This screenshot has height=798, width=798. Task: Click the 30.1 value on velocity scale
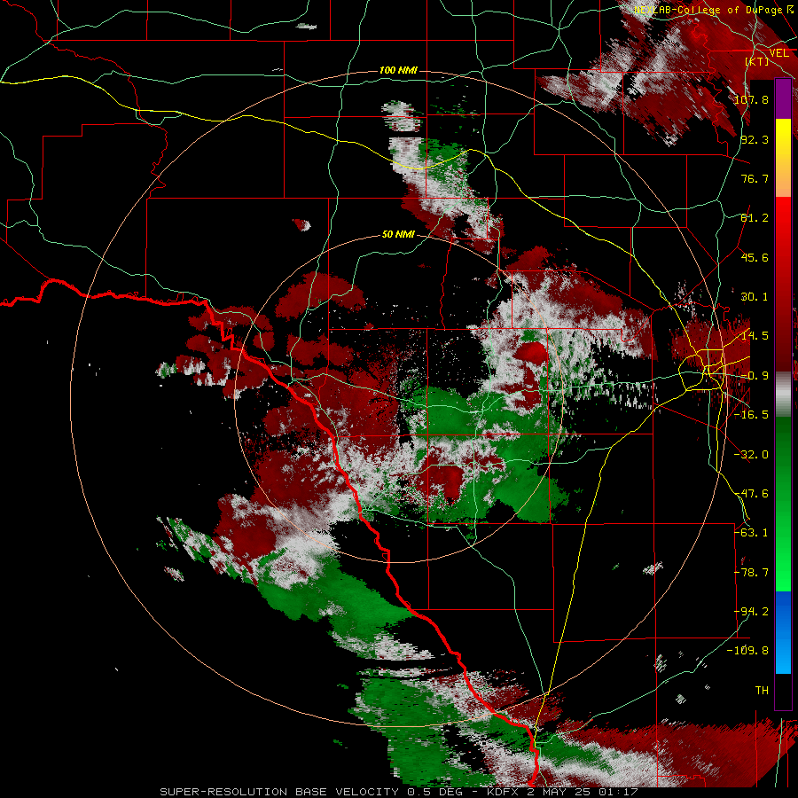click(755, 297)
